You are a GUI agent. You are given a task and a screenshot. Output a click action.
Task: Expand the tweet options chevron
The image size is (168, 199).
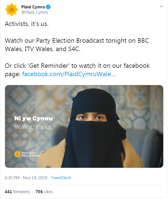pos(161,6)
